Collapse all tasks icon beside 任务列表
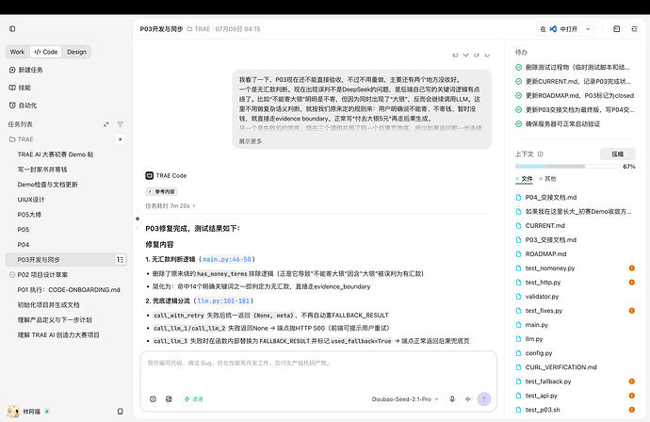650x422 pixels. [x=106, y=124]
